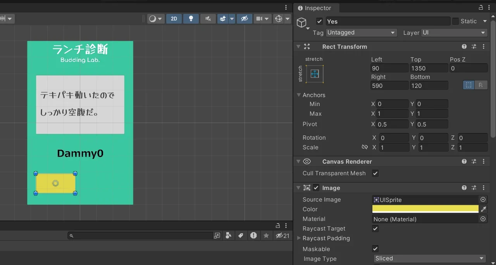Open the Scene camera settings

click(262, 19)
